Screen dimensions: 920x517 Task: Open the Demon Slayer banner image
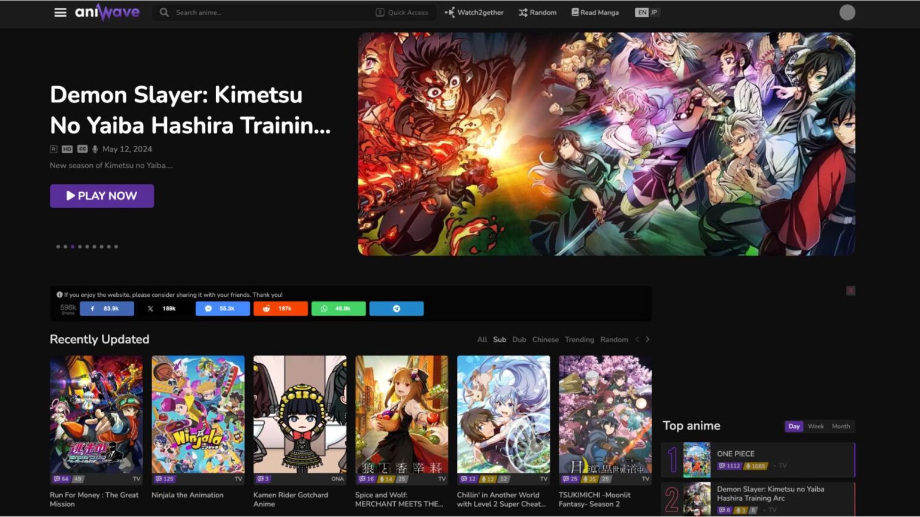[x=606, y=144]
